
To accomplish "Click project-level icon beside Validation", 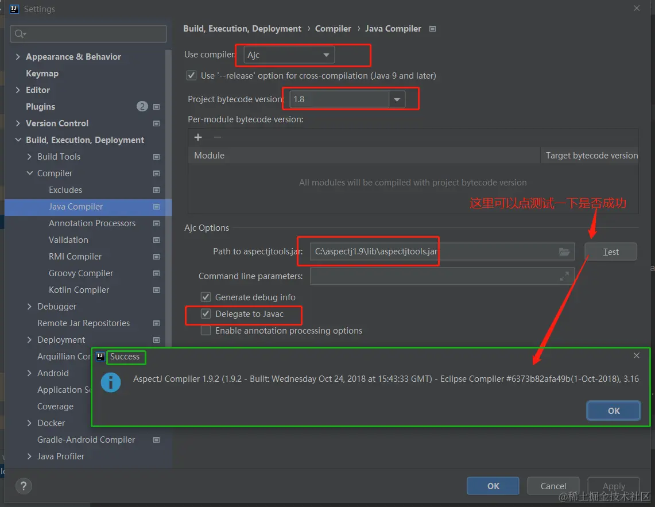I will click(156, 240).
